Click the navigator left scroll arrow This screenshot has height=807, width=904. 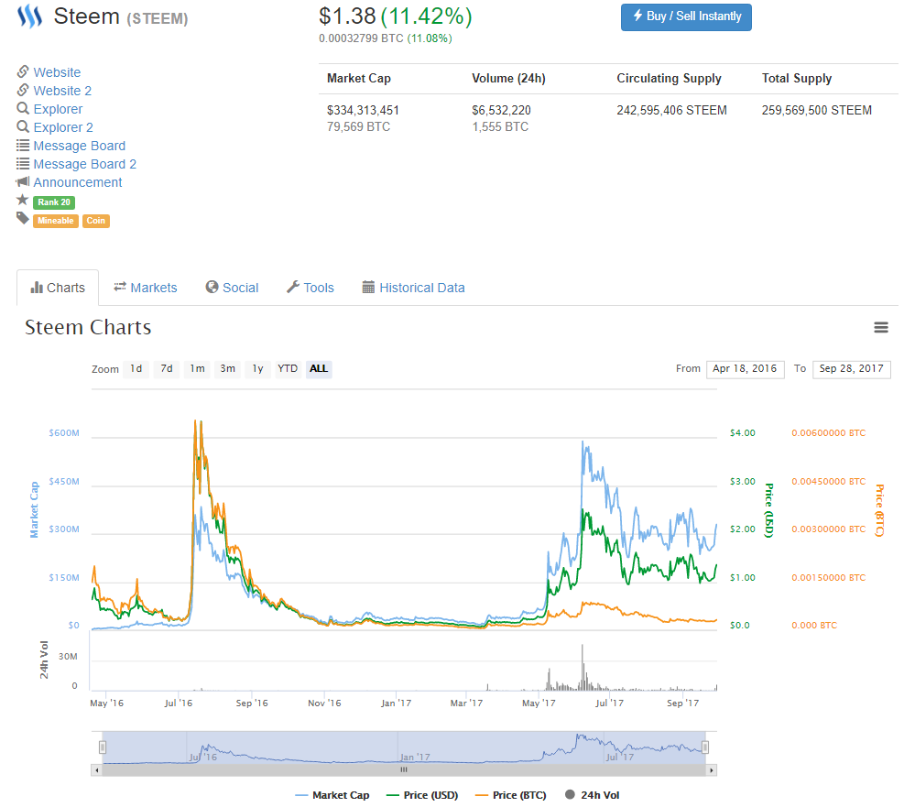point(97,770)
